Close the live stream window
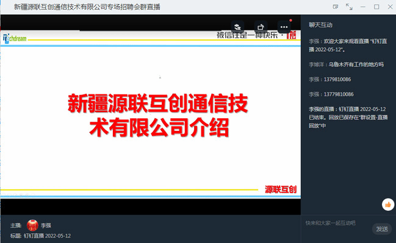The height and width of the screenshot is (243, 396). [x=390, y=7]
